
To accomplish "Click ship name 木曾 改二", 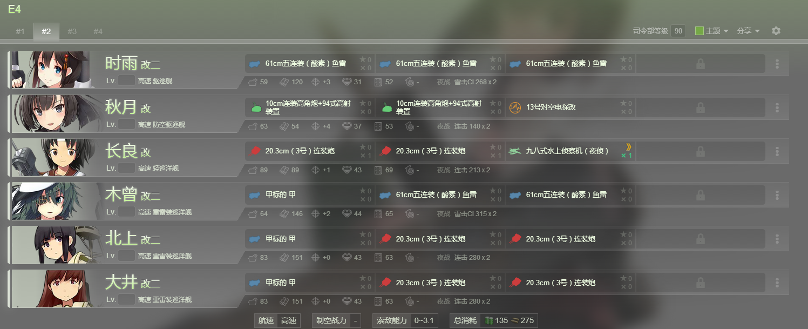I will tap(133, 195).
